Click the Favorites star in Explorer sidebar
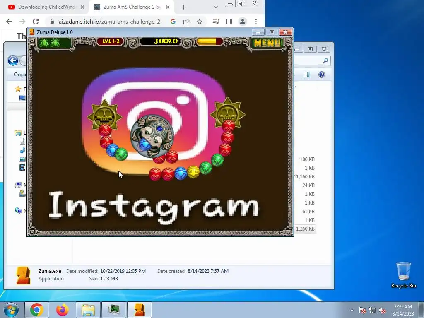Image resolution: width=424 pixels, height=318 pixels. coord(18,89)
